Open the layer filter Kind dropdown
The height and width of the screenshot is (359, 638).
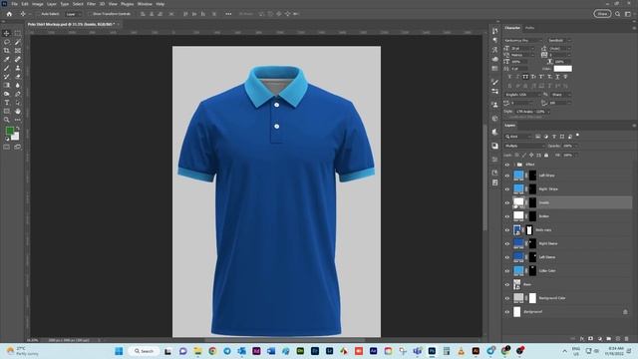coord(518,137)
